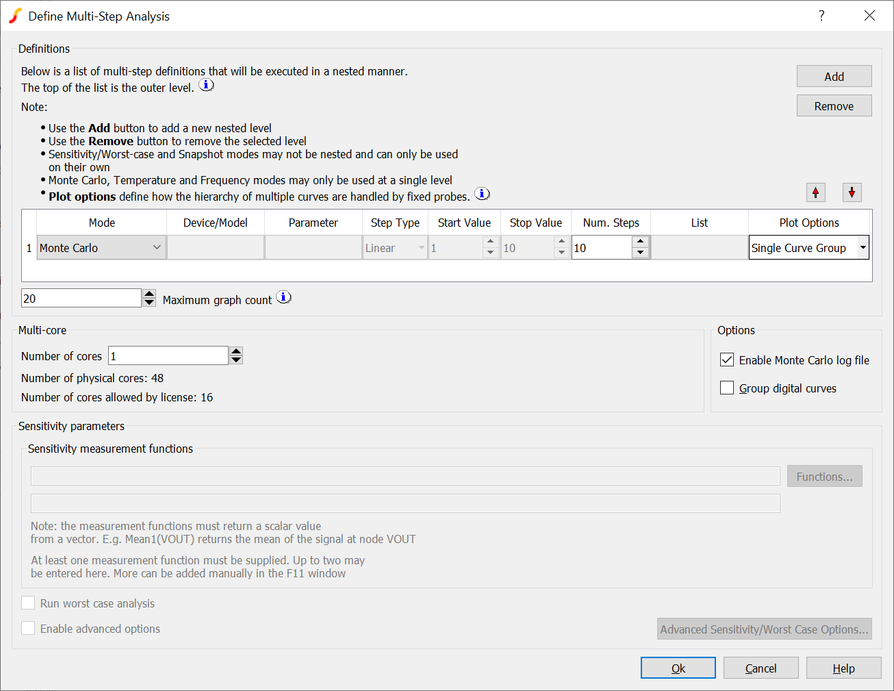This screenshot has width=894, height=691.
Task: Click info icon next to outer level text
Action: [x=206, y=85]
